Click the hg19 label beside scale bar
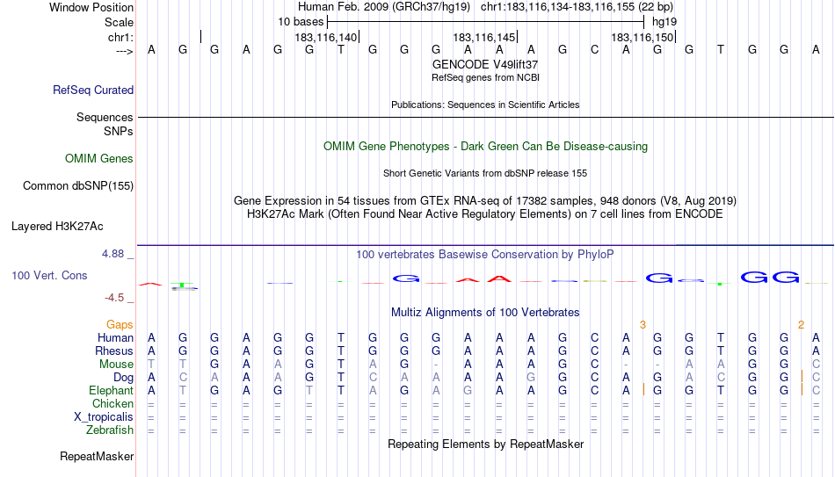The image size is (835, 477). click(664, 22)
